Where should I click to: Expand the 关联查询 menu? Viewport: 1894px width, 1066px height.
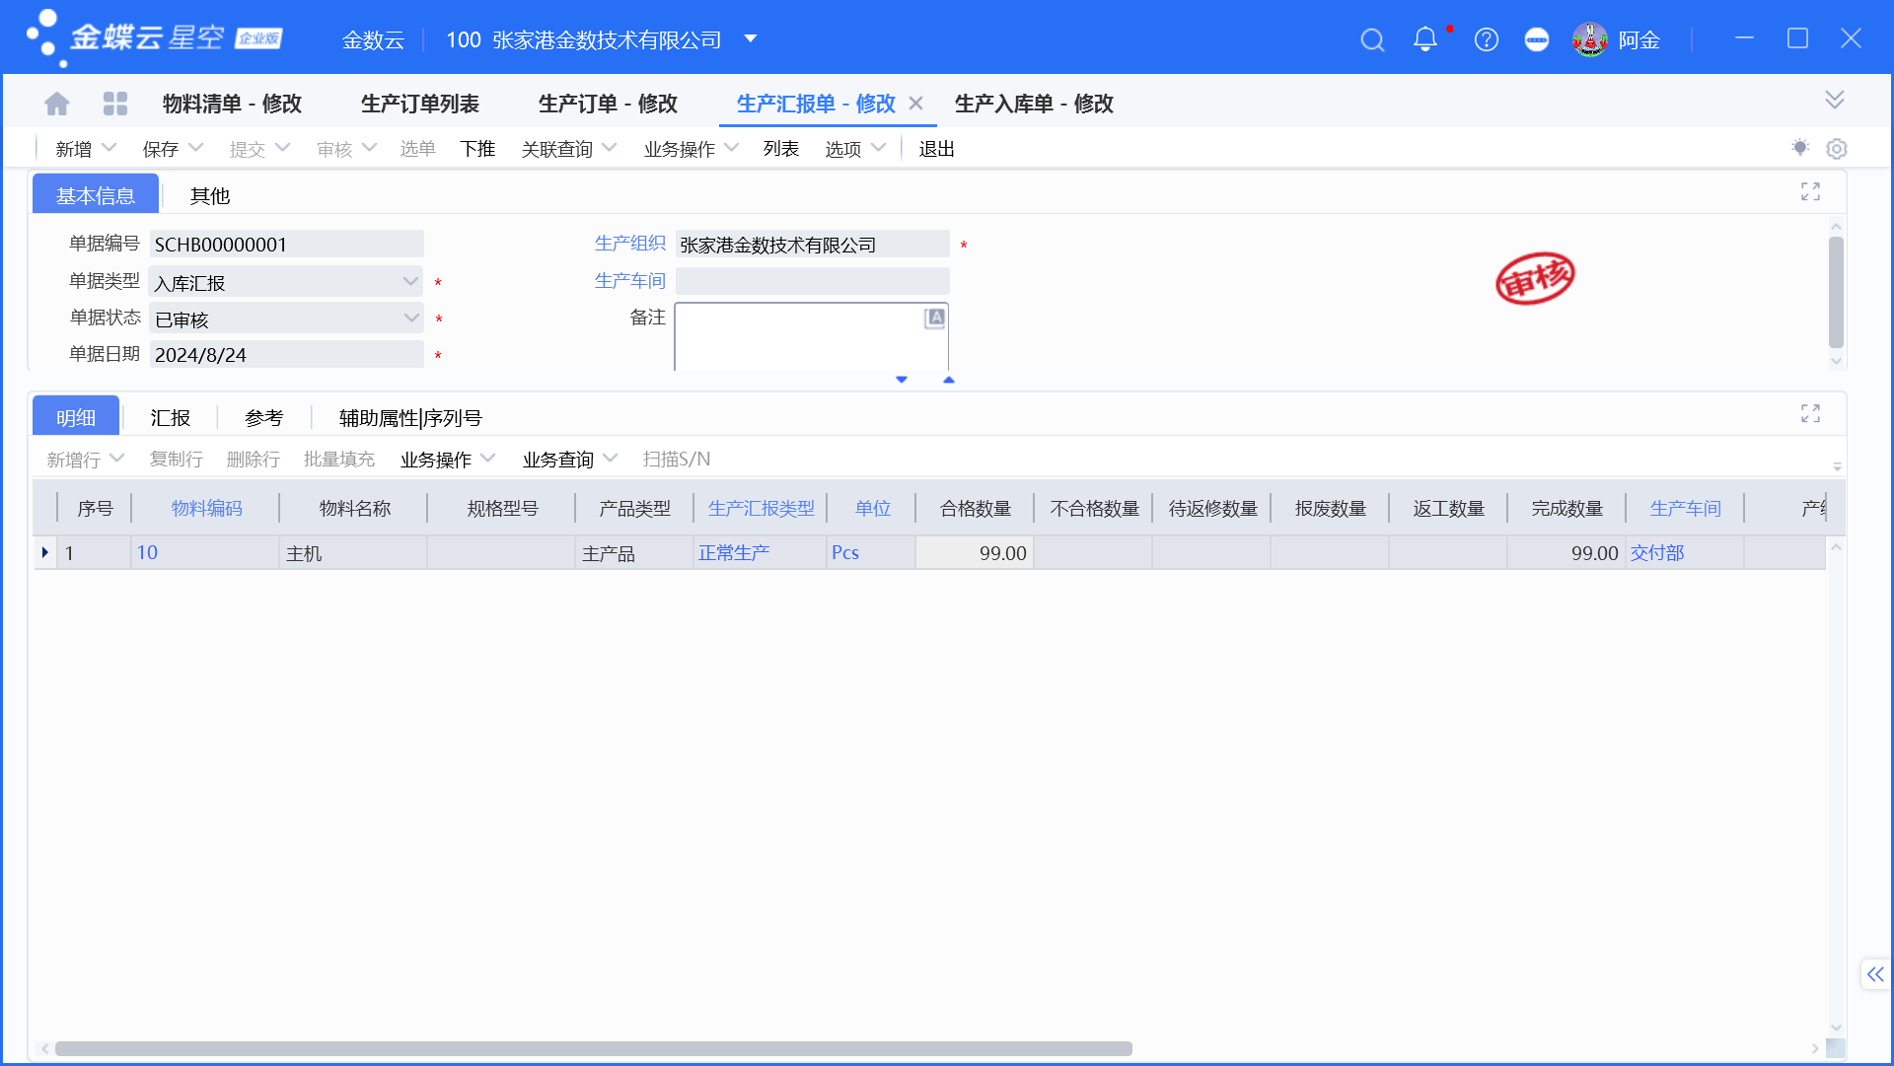(569, 149)
